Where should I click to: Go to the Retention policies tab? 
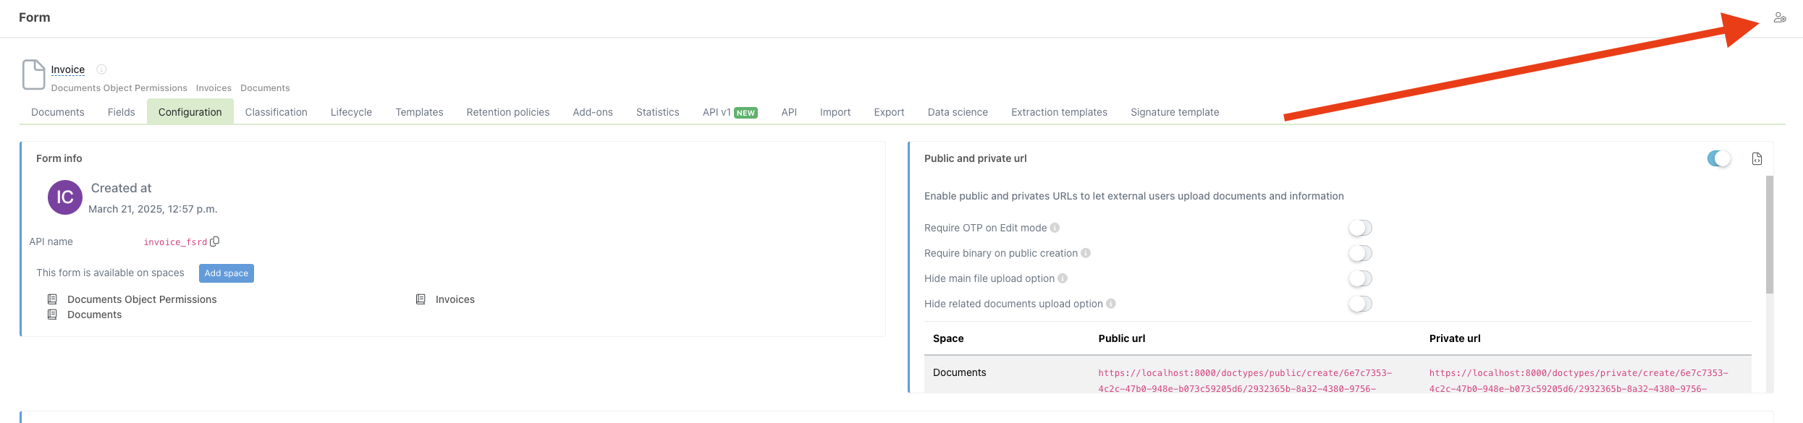[507, 112]
